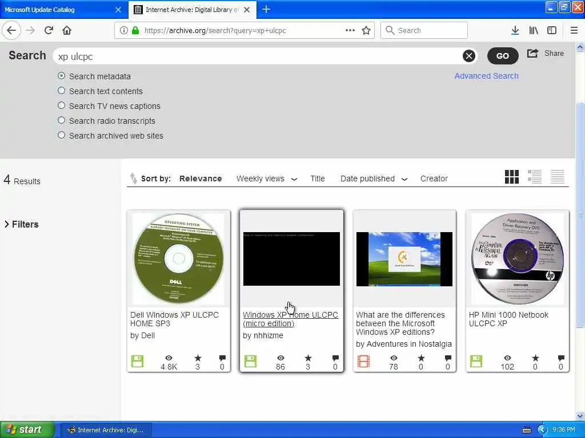Go back using the browser back arrow
The height and width of the screenshot is (438, 585).
[11, 30]
